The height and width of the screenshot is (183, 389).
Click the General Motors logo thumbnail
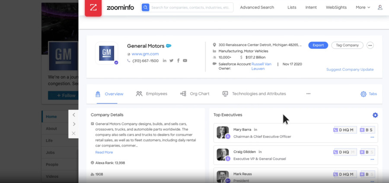pos(107,53)
